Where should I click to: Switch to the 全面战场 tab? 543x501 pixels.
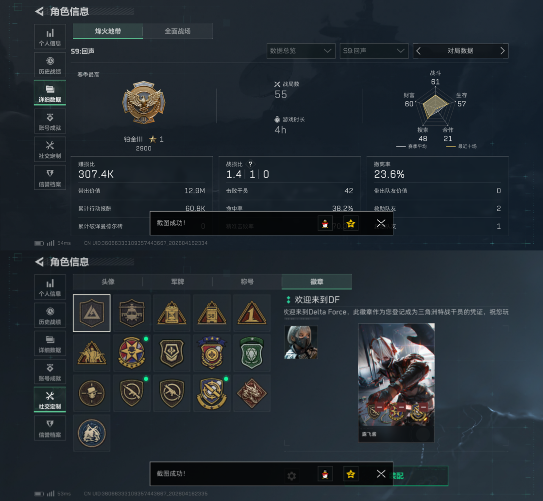pos(178,31)
